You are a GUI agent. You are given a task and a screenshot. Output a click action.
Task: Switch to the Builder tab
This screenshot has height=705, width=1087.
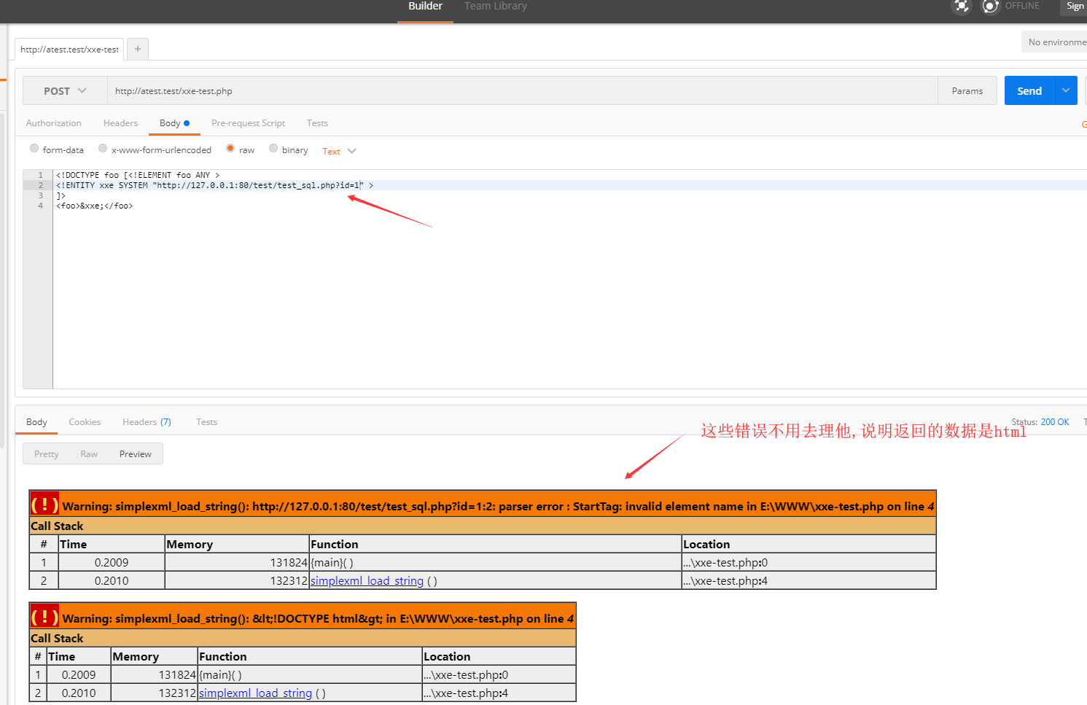(x=425, y=7)
